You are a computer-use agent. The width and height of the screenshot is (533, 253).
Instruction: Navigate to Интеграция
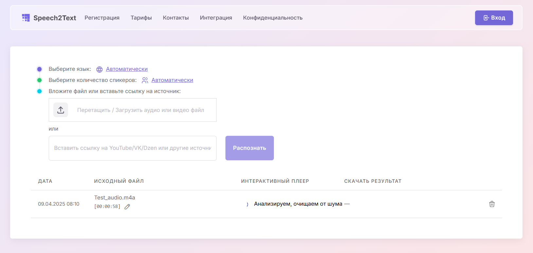point(216,18)
